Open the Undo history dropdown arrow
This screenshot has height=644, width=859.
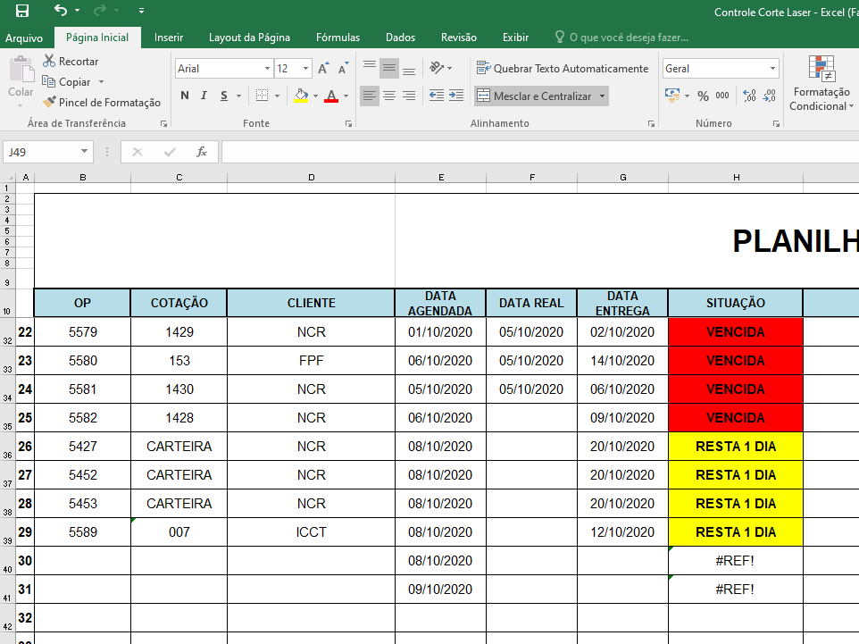(x=78, y=11)
